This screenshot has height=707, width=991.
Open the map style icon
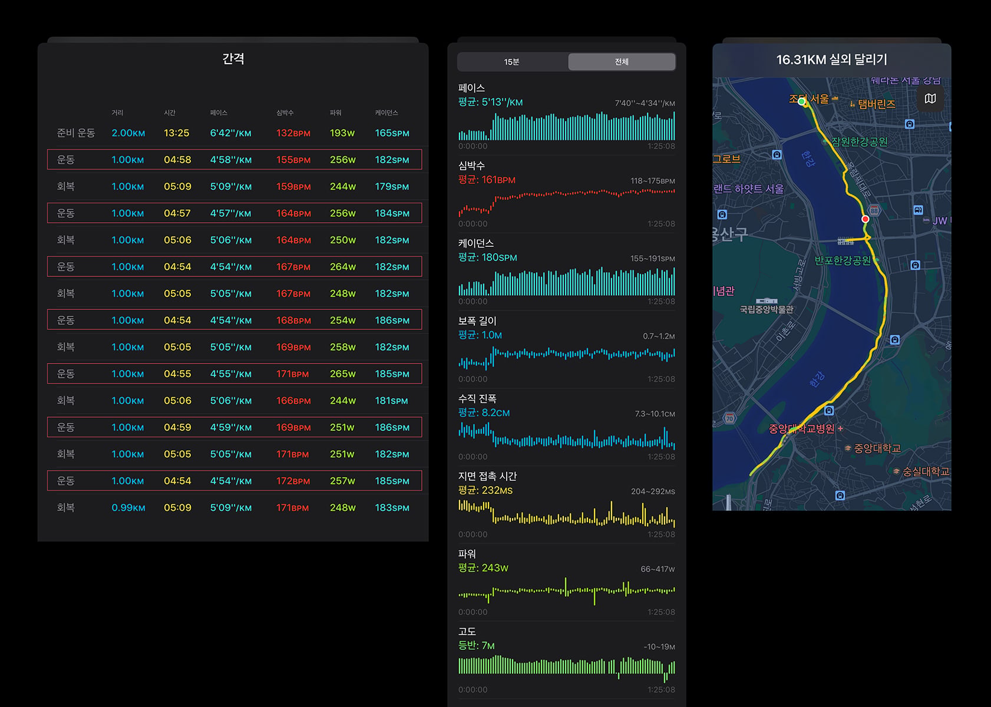coord(930,98)
